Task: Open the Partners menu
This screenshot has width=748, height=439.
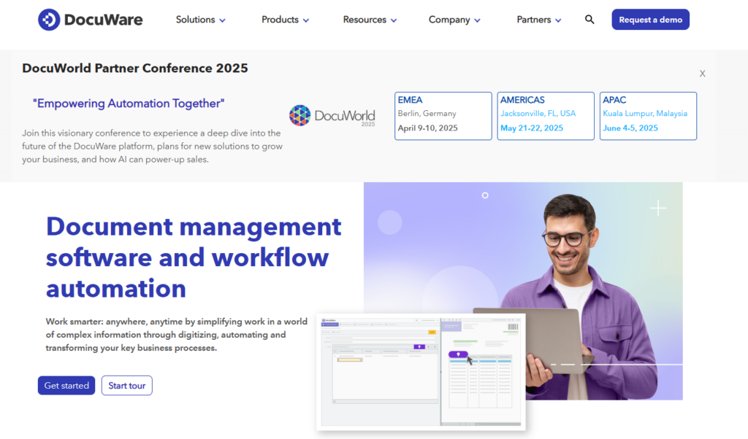Action: point(539,20)
